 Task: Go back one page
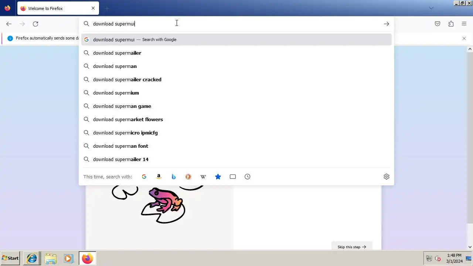[x=9, y=24]
